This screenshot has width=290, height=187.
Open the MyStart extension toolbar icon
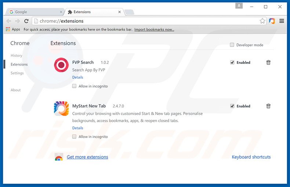pyautogui.click(x=272, y=21)
